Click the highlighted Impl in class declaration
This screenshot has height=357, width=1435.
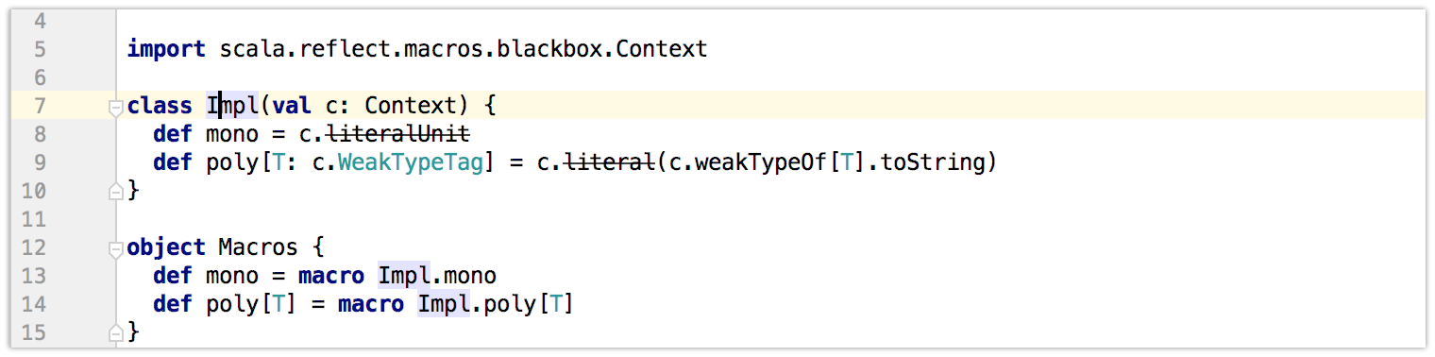point(232,106)
